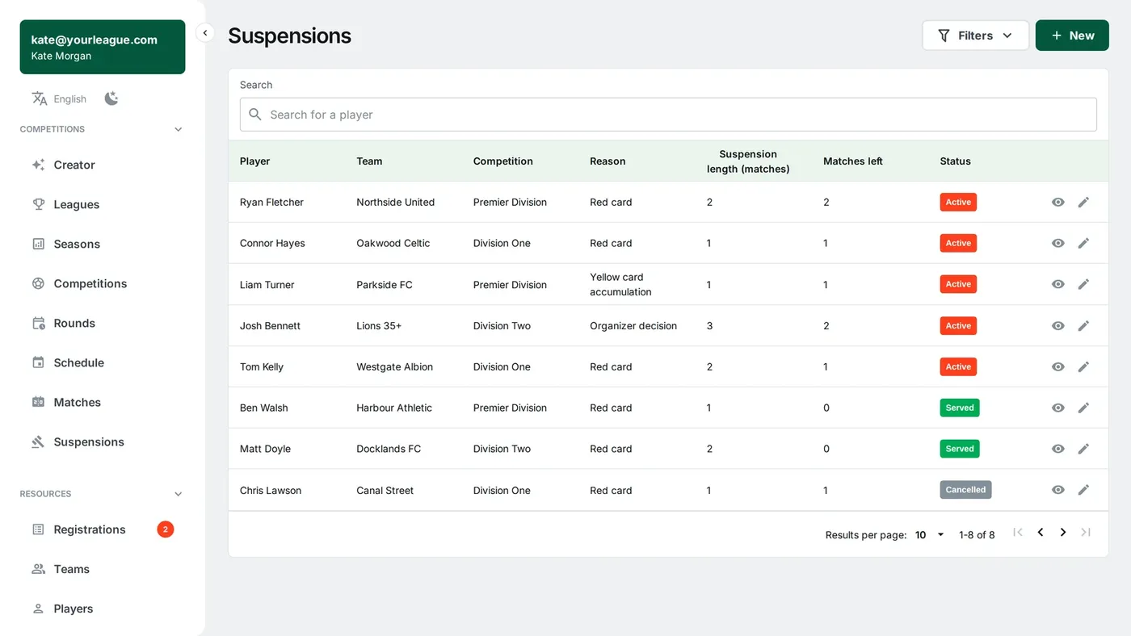Edit Matt Doyle's suspension record
Image resolution: width=1131 pixels, height=636 pixels.
[x=1083, y=449]
